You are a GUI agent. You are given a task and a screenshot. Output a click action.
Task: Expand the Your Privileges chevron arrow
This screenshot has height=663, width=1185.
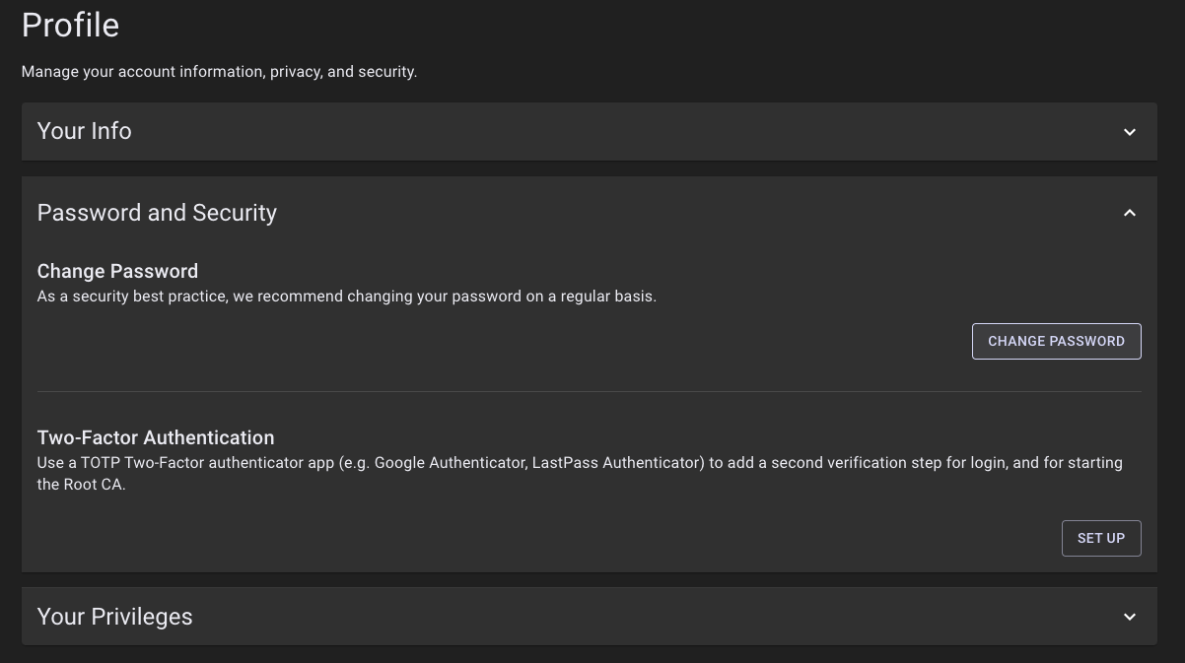coord(1130,617)
